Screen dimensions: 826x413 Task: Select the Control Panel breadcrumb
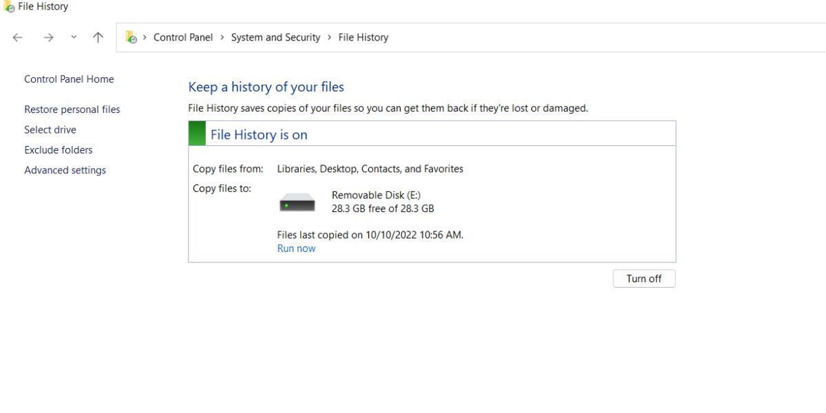pos(183,38)
